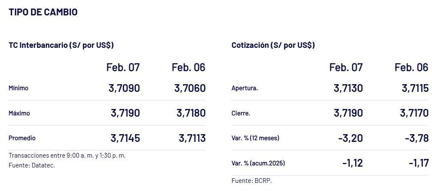446x191 pixels.
Task: Click the Cotización table title
Action: [273, 45]
